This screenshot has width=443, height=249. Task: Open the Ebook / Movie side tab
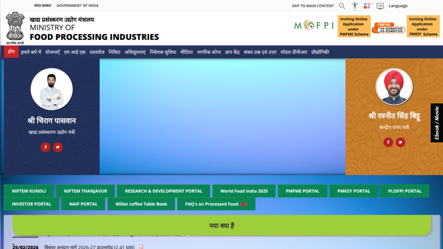click(x=437, y=123)
